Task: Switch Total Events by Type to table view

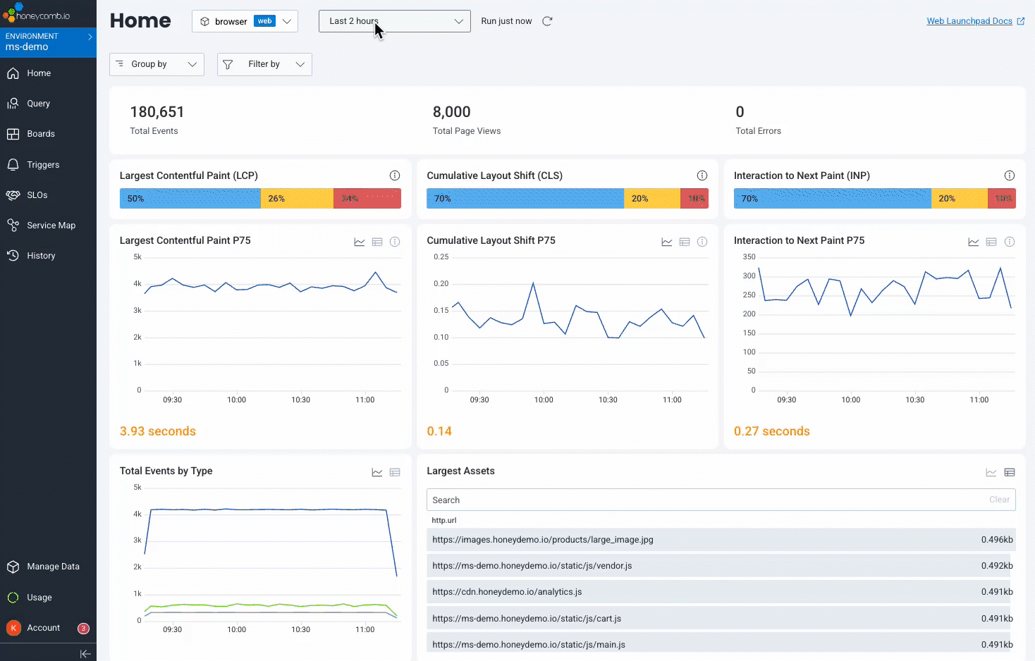Action: coord(395,472)
